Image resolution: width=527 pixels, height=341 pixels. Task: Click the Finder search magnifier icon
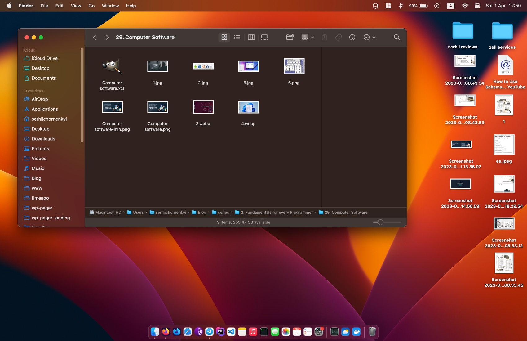pos(396,37)
